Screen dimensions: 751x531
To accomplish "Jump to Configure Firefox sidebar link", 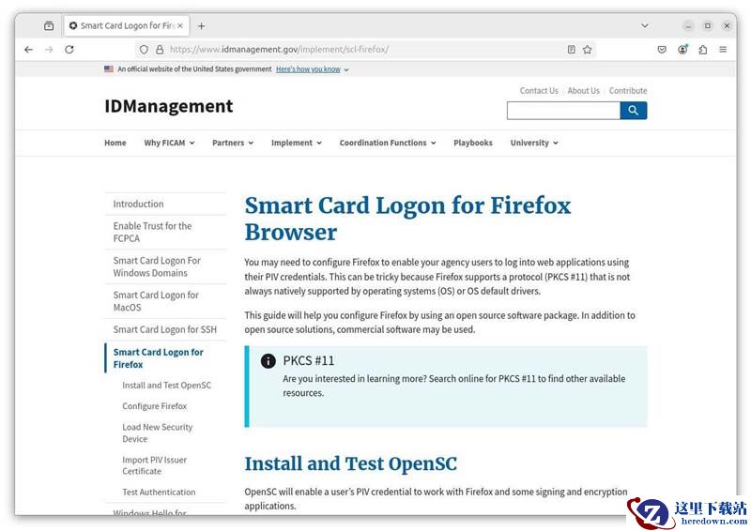I will 154,406.
